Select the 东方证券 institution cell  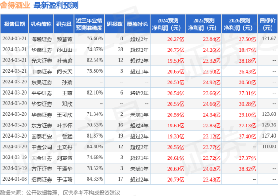click(x=42, y=126)
